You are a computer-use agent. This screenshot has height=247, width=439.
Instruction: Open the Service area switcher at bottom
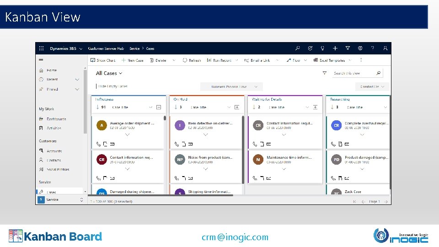(60, 200)
